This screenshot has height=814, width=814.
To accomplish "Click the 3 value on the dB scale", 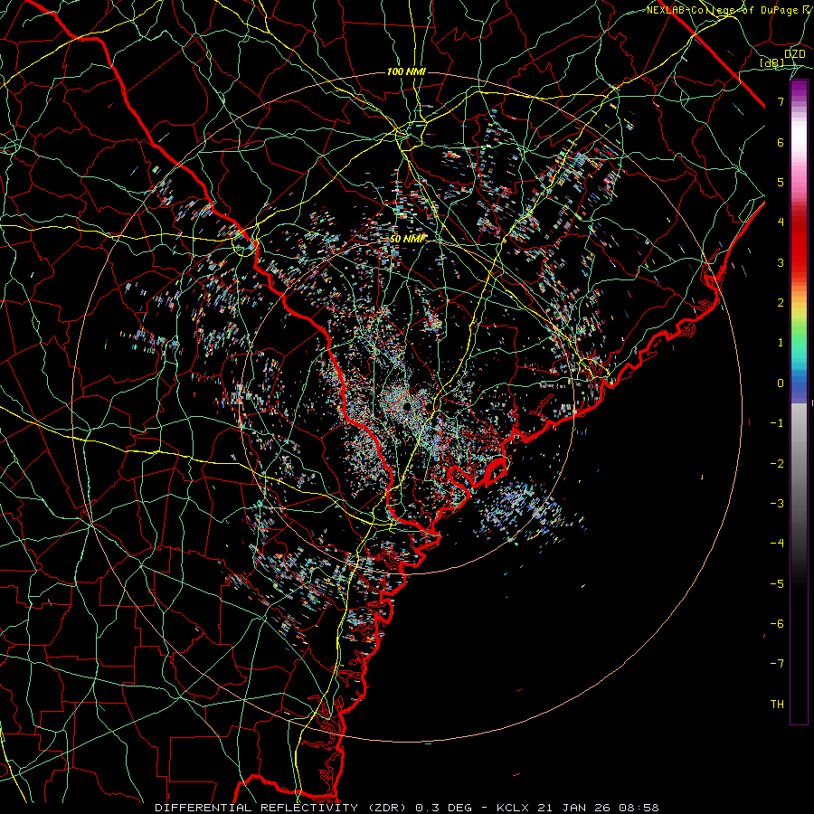I will 781,262.
